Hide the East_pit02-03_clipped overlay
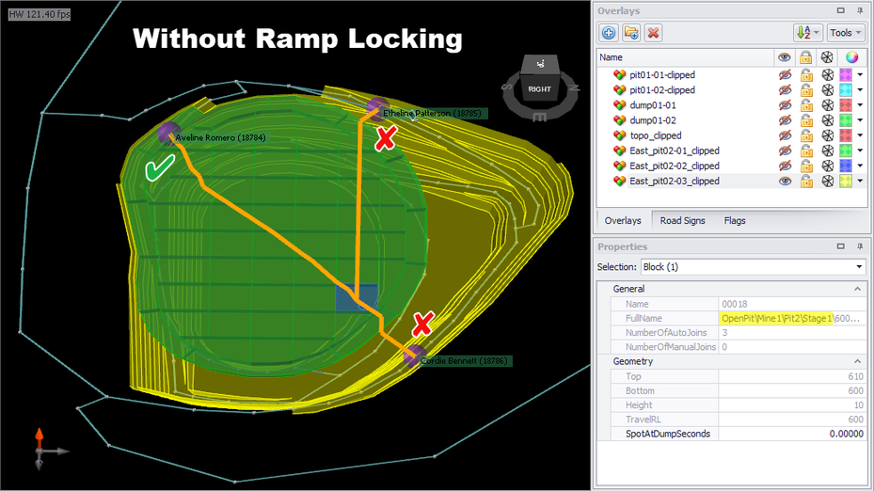This screenshot has width=874, height=491. pos(785,182)
